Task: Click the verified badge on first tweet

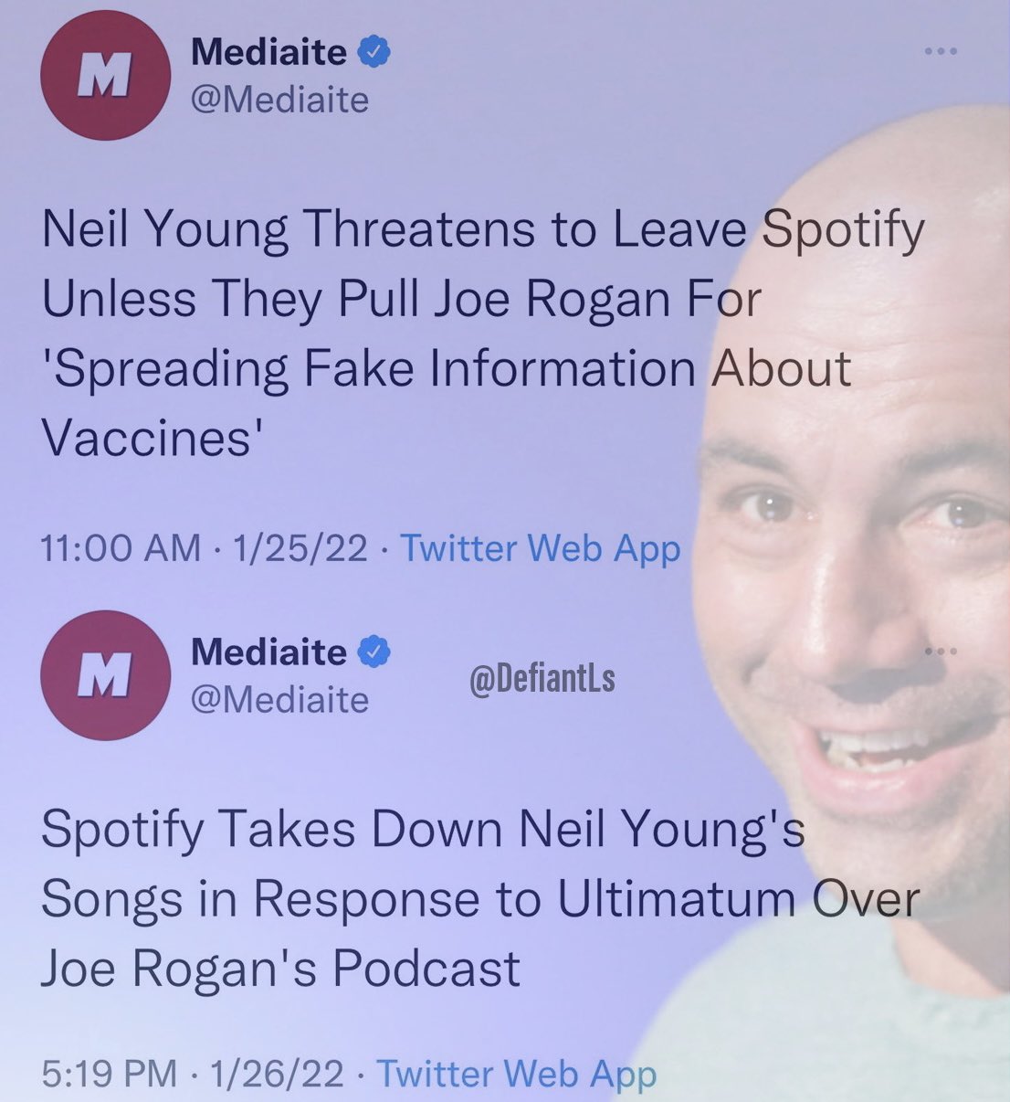Action: tap(373, 52)
